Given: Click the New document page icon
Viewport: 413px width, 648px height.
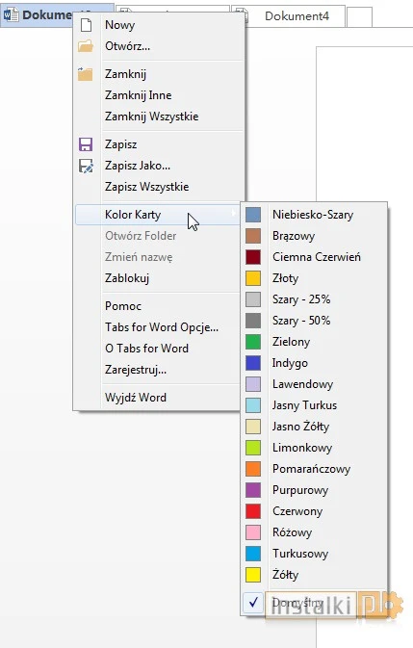Looking at the screenshot, I should coord(86,25).
